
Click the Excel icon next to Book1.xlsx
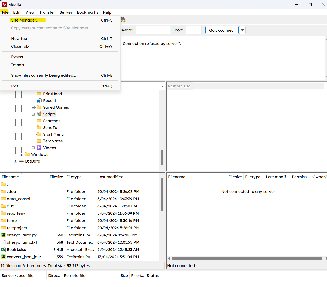[3, 250]
